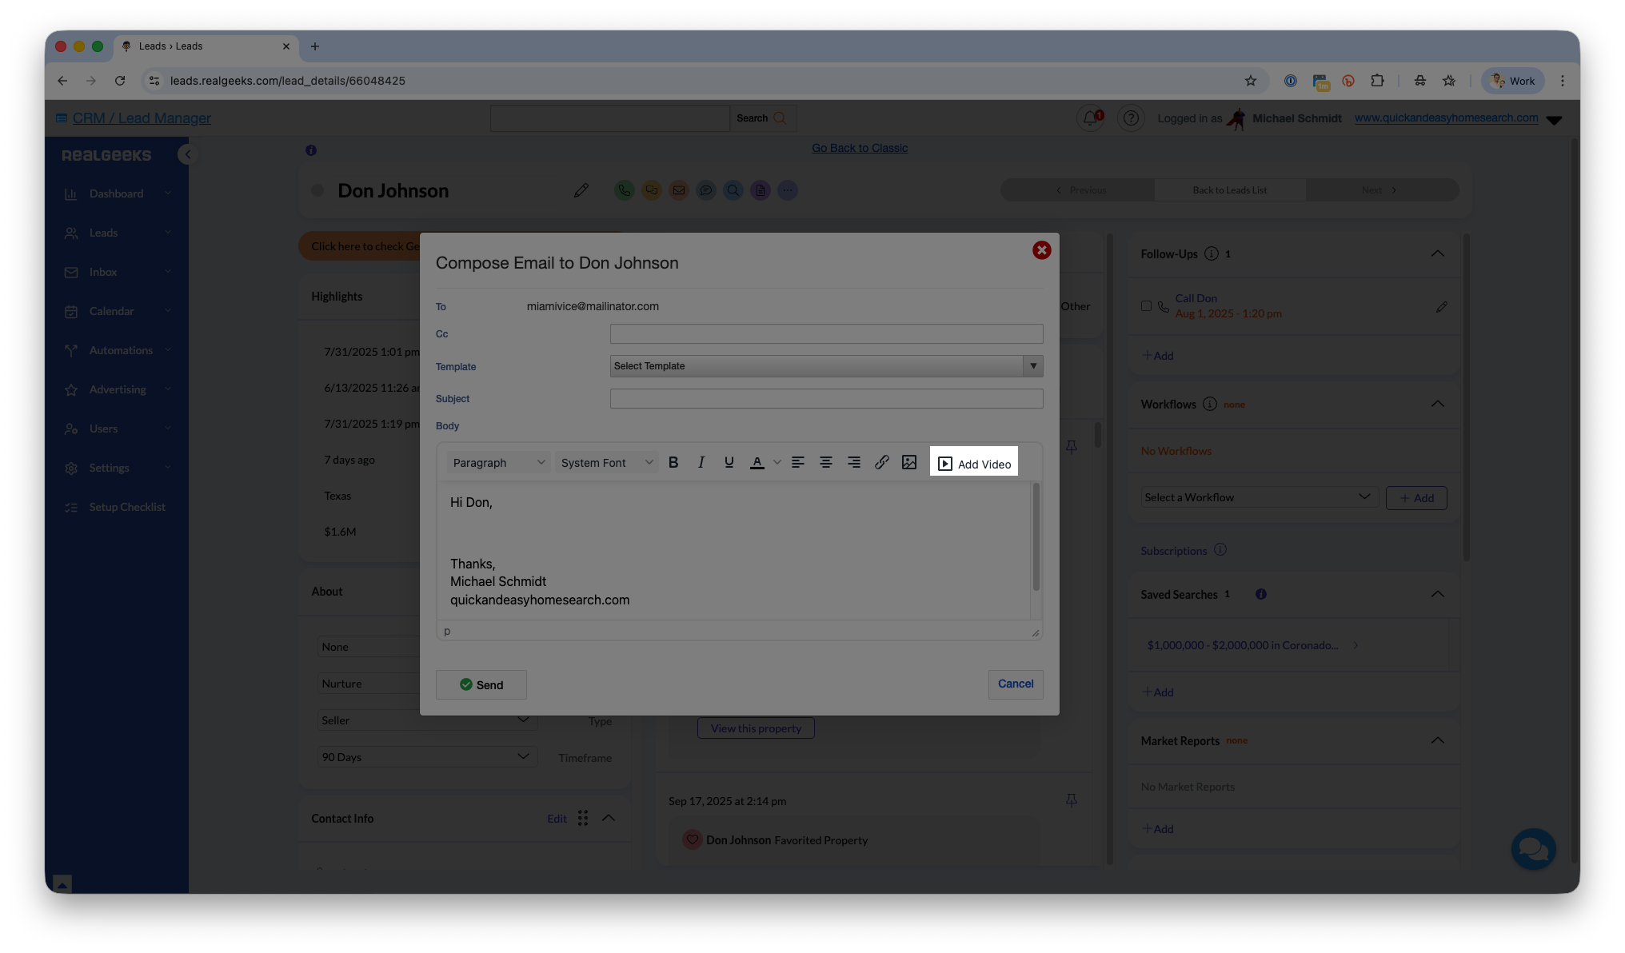Cancel the email composition
Image resolution: width=1625 pixels, height=953 pixels.
tap(1015, 684)
